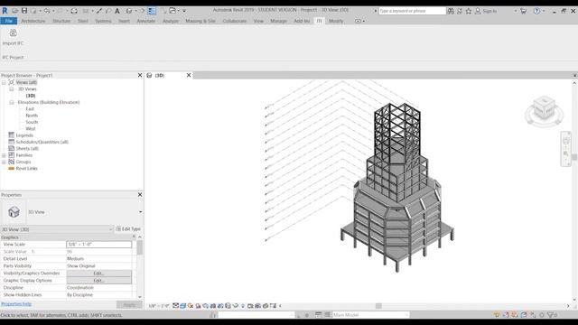Select the South elevation view

[32, 122]
